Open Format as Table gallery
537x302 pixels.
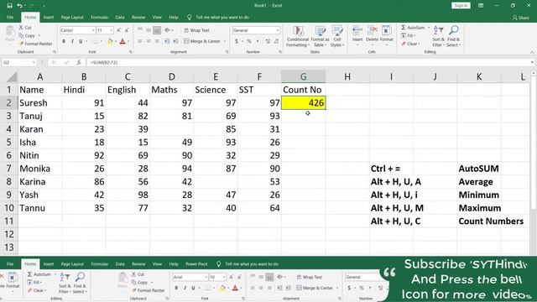[320, 36]
